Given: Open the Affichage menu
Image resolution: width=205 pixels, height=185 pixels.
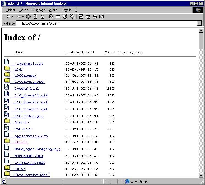Looking at the screenshot, I should coord(39,10).
